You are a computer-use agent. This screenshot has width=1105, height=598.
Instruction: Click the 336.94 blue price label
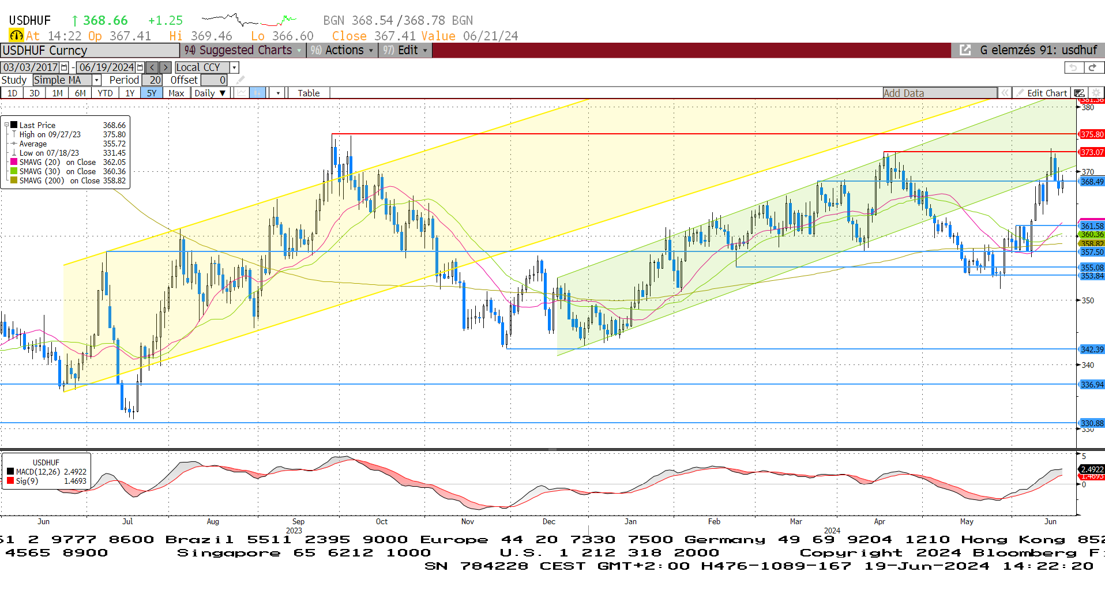(1092, 385)
